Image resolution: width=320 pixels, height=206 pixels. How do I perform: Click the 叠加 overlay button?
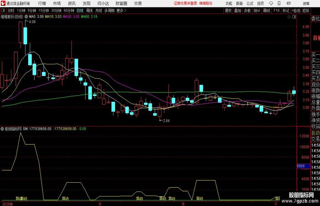pos(238,10)
